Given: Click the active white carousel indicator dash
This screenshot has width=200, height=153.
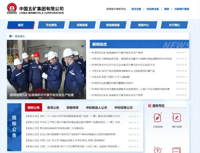Looking at the screenshot, I should tap(40, 98).
